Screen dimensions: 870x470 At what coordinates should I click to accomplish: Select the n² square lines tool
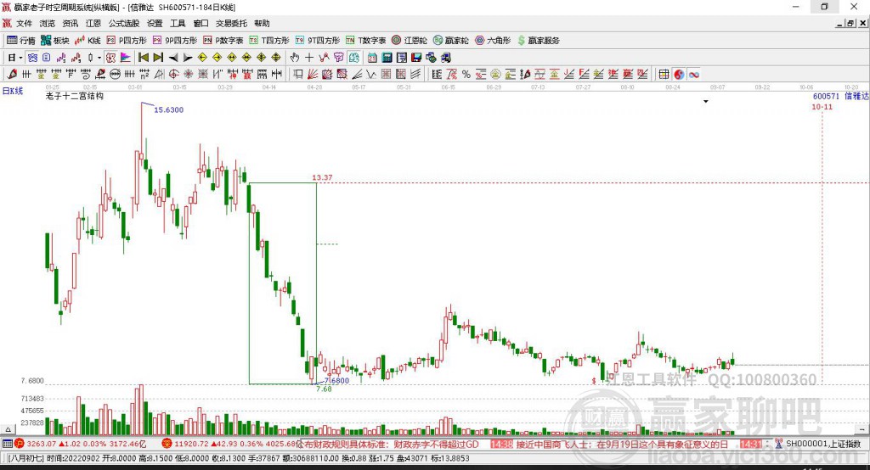(144, 75)
